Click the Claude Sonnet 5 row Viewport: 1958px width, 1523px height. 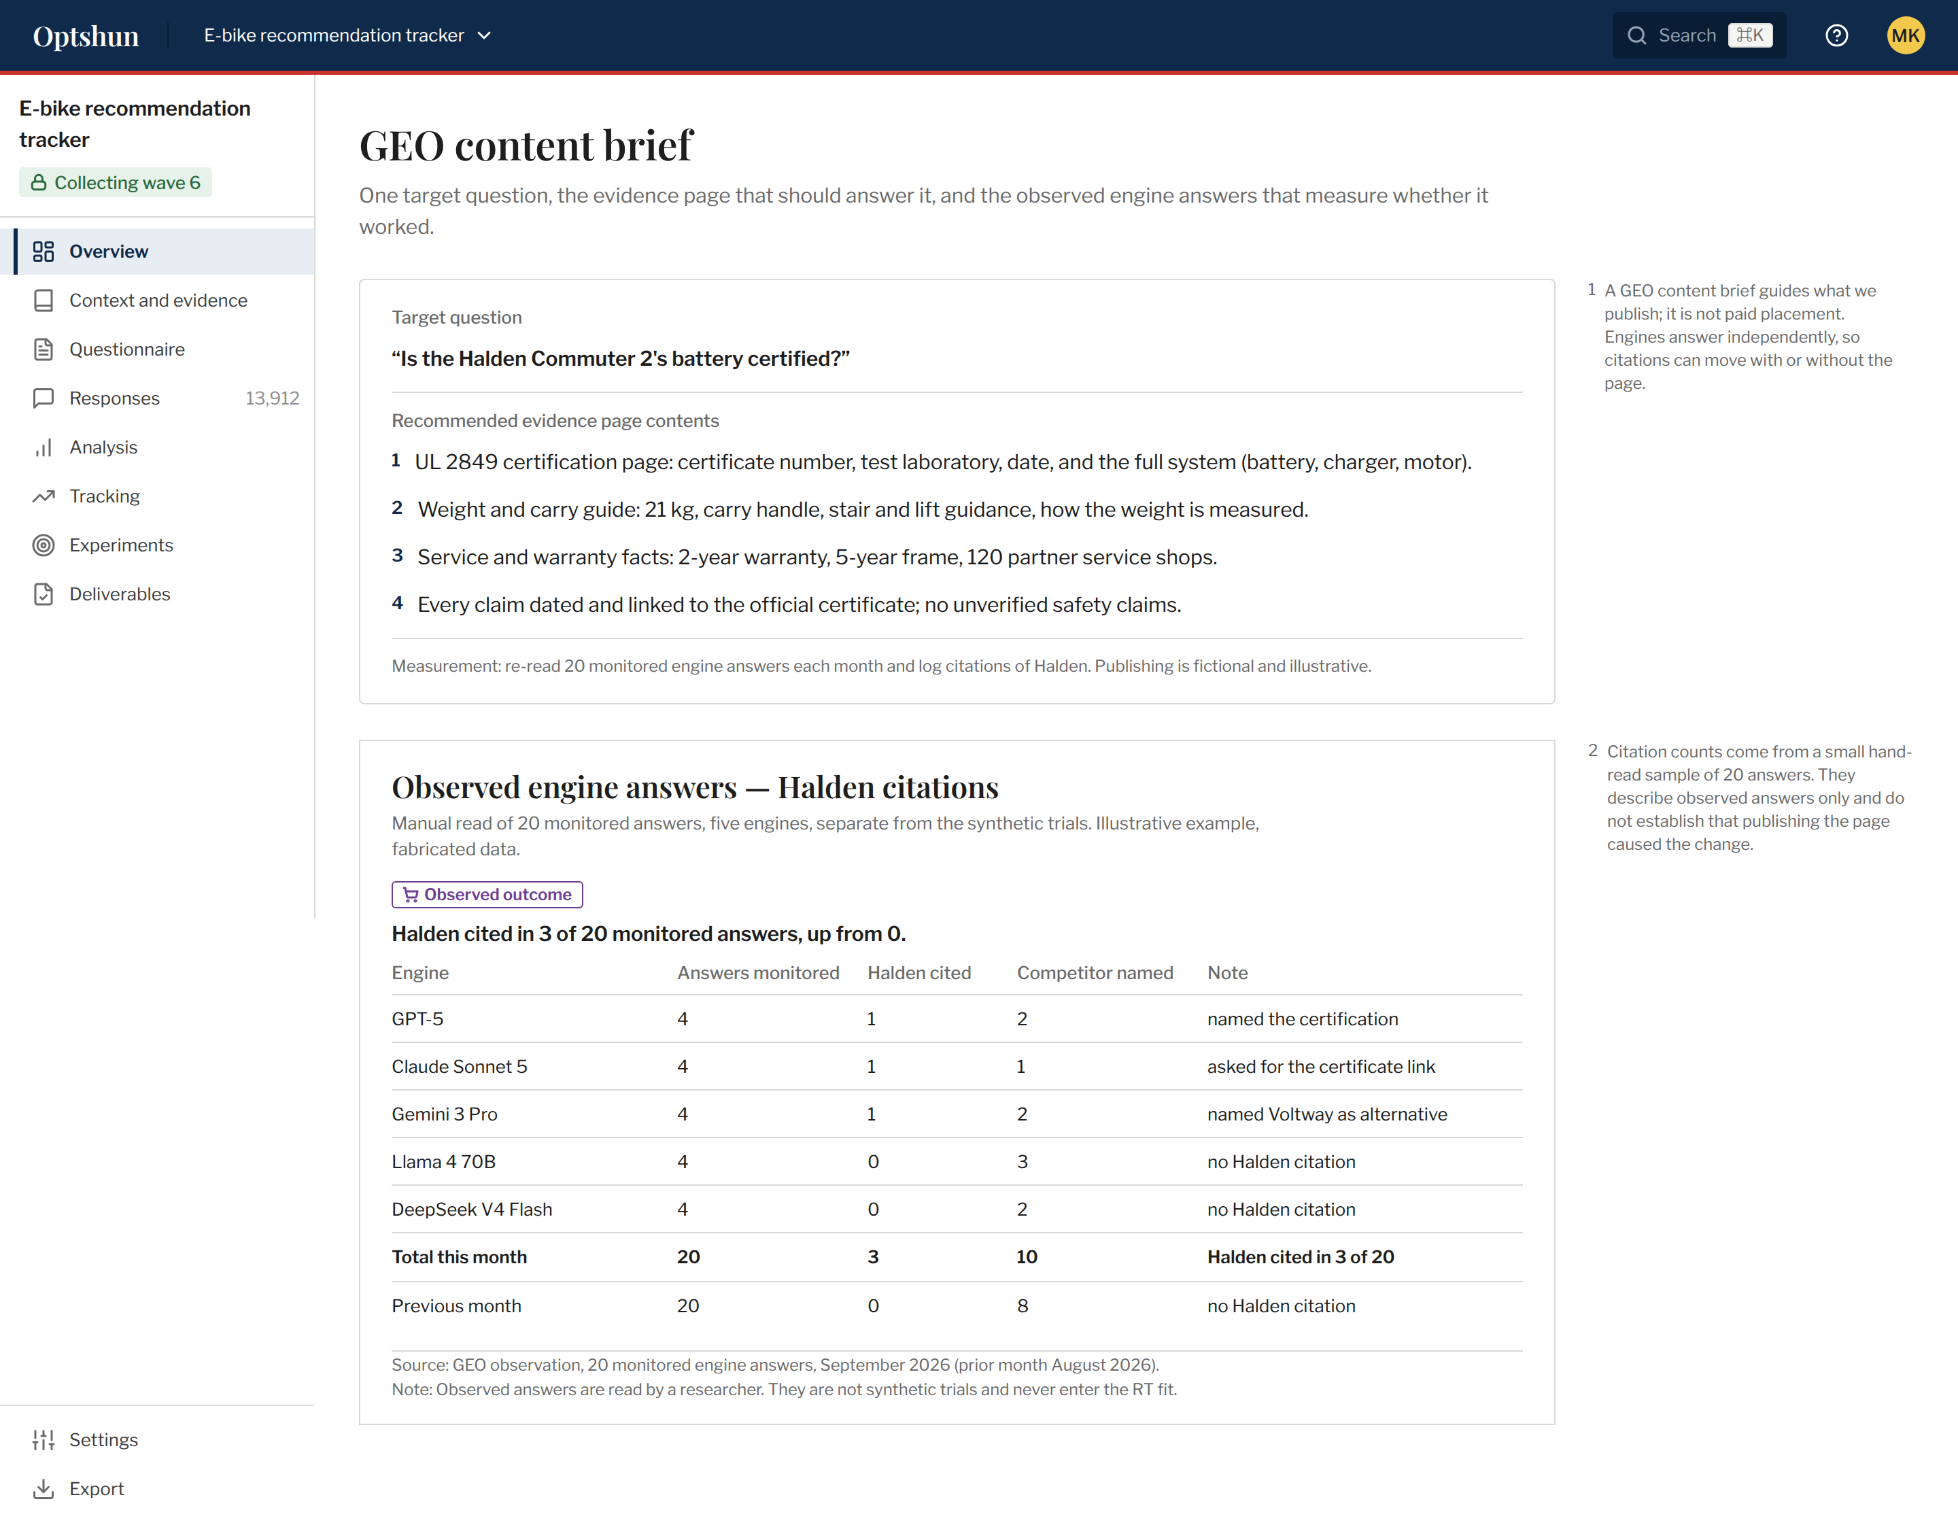(x=957, y=1067)
